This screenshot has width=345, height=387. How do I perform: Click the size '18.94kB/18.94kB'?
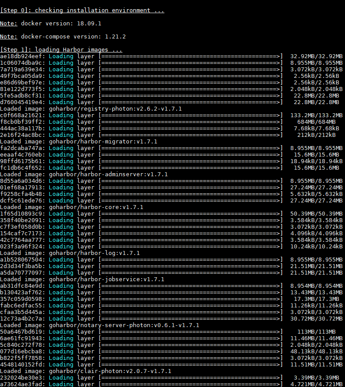coord(317,161)
